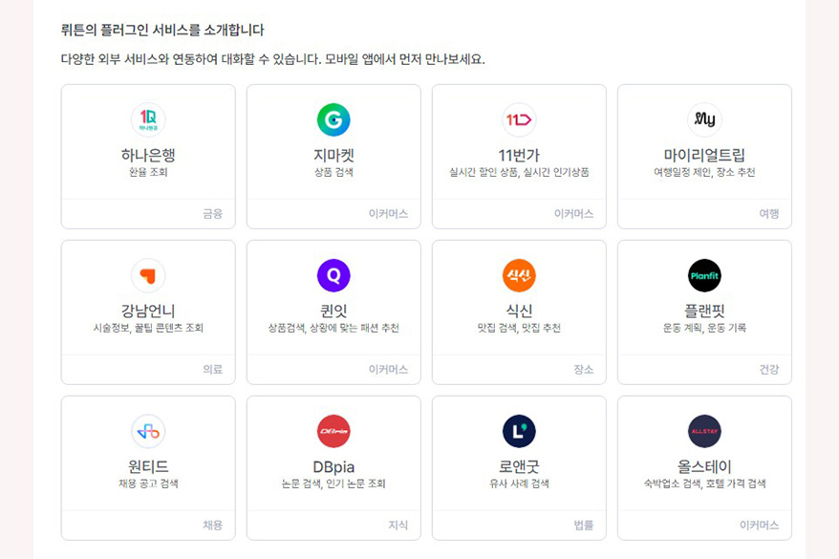Viewport: 839px width, 559px height.
Task: Select the 하나은행 bank plugin icon
Action: (x=147, y=119)
